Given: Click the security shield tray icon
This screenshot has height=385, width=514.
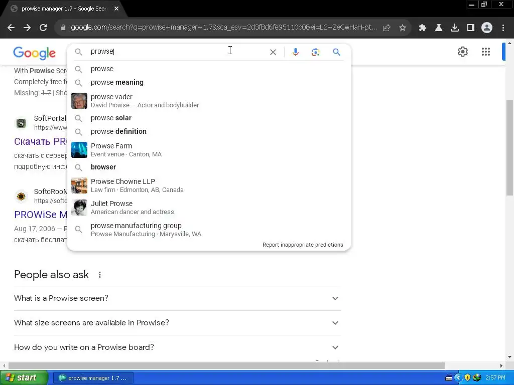Looking at the screenshot, I should (467, 377).
